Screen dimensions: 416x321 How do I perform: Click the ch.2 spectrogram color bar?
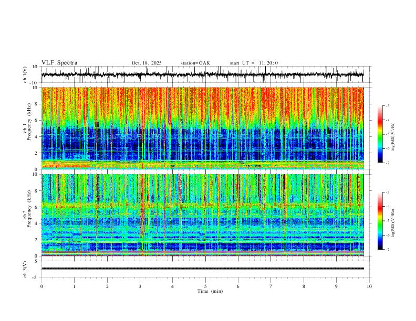coord(380,221)
